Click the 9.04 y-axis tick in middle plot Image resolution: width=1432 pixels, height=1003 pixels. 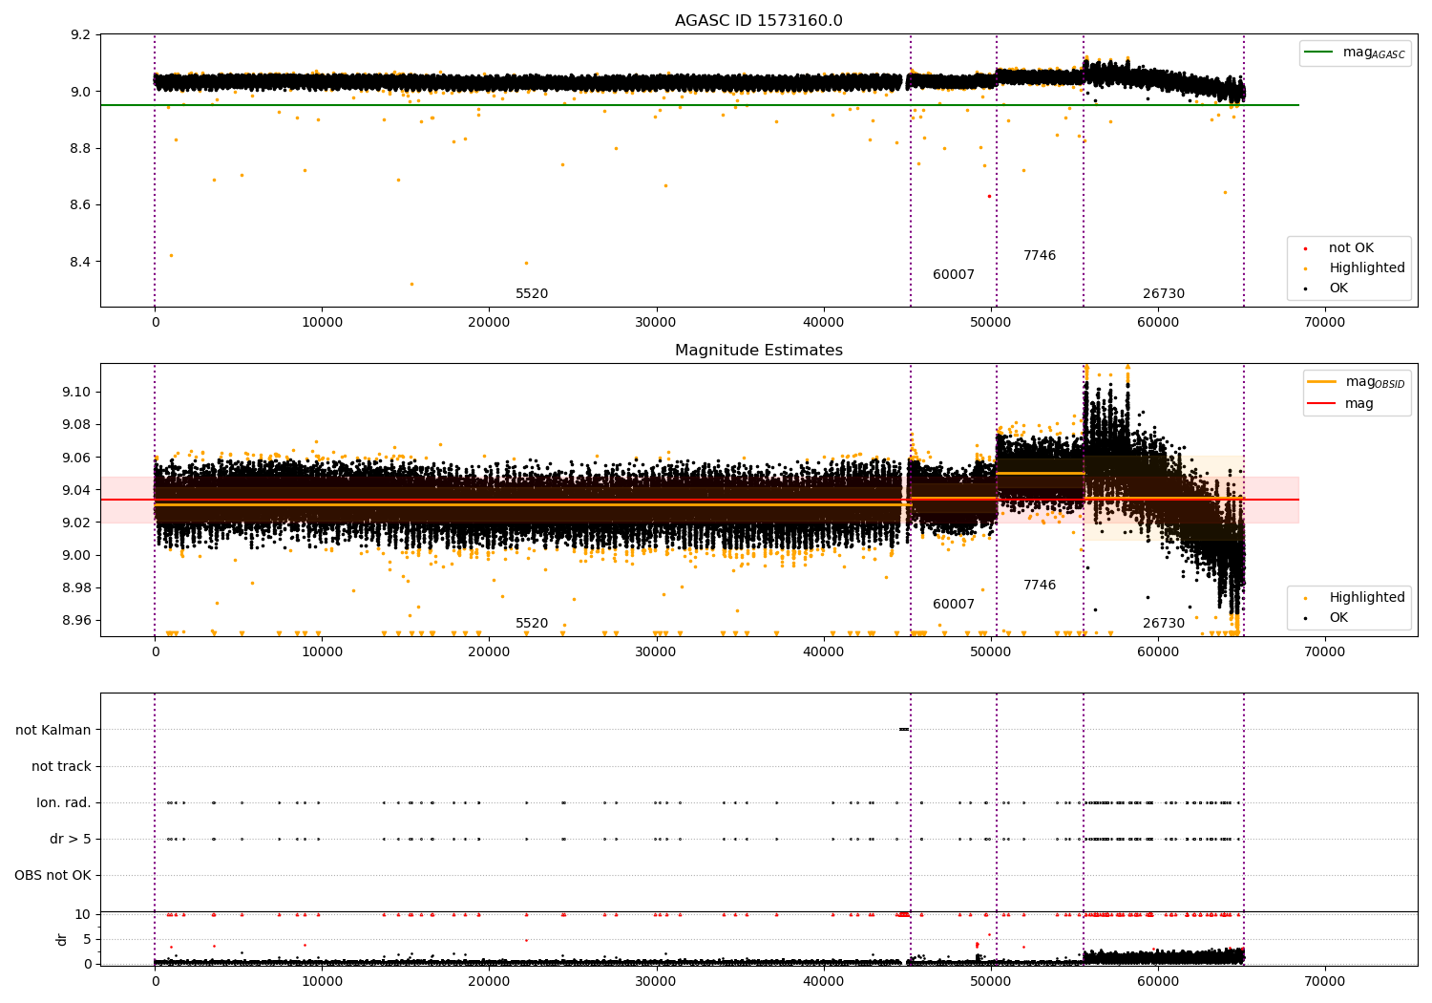tap(77, 491)
